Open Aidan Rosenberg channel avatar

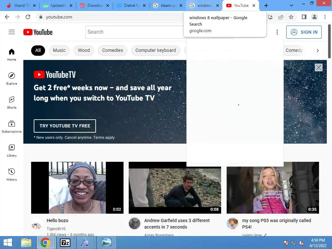(135, 223)
